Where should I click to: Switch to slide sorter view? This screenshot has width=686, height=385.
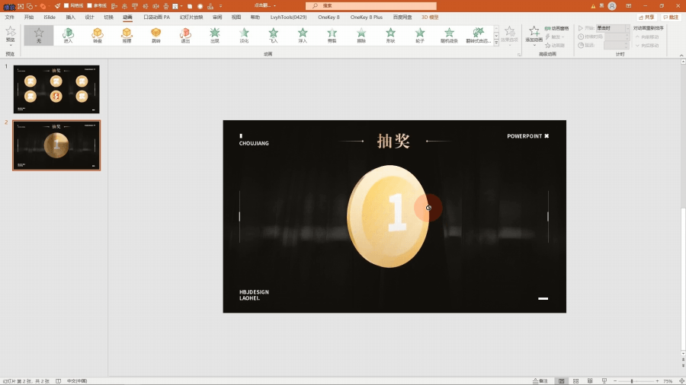tap(575, 380)
